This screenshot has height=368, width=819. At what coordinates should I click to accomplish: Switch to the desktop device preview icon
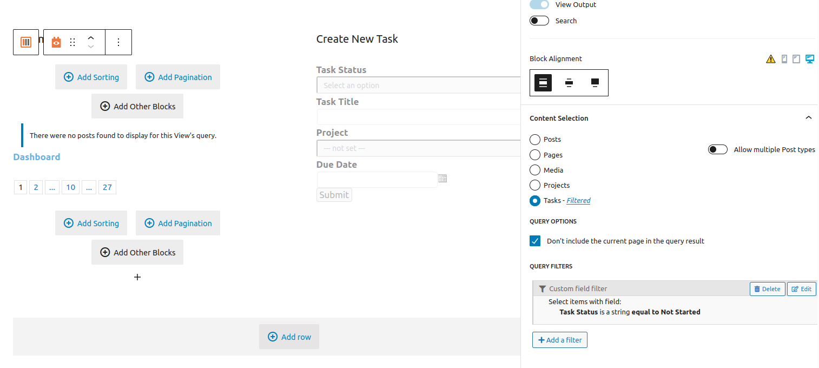click(809, 59)
